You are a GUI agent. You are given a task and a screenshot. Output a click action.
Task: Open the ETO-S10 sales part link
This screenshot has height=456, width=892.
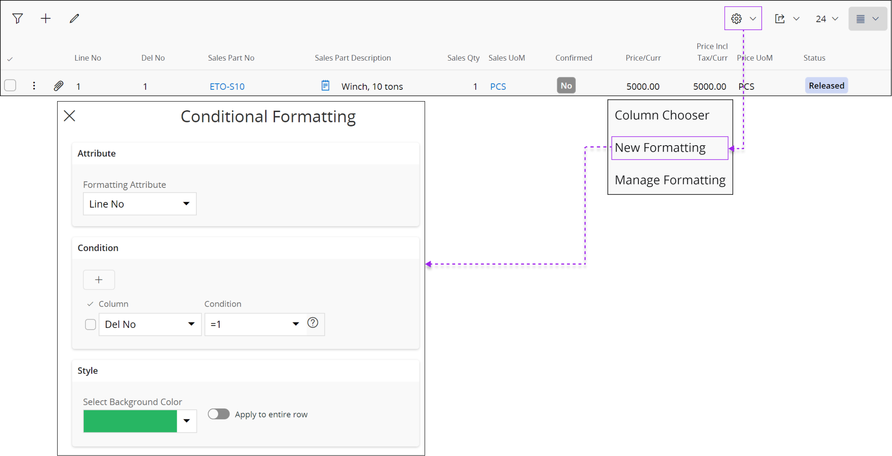point(227,86)
